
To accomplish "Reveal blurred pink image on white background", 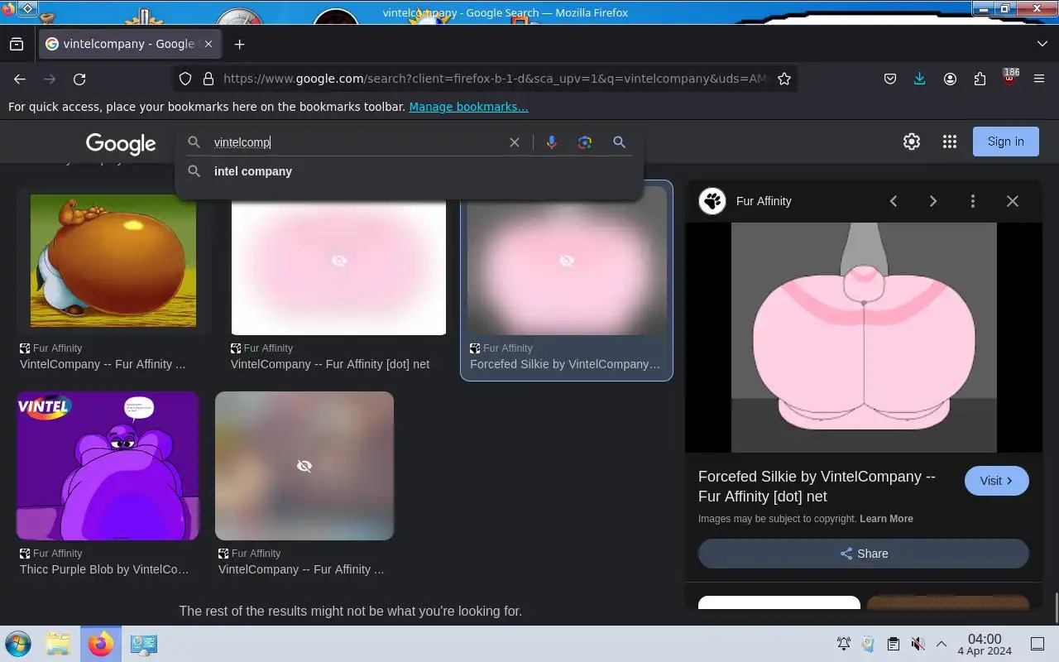I will (x=338, y=261).
